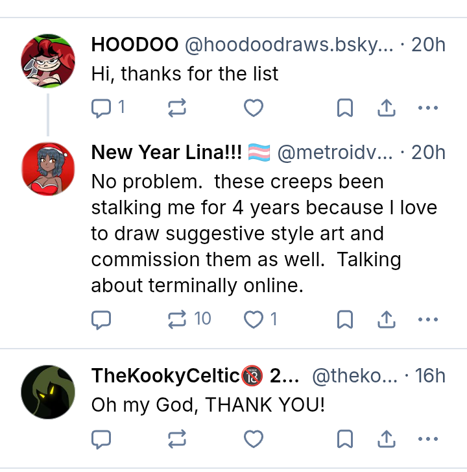Image resolution: width=467 pixels, height=472 pixels.
Task: Open more options on TheKookyCeltic's post
Action: [428, 440]
